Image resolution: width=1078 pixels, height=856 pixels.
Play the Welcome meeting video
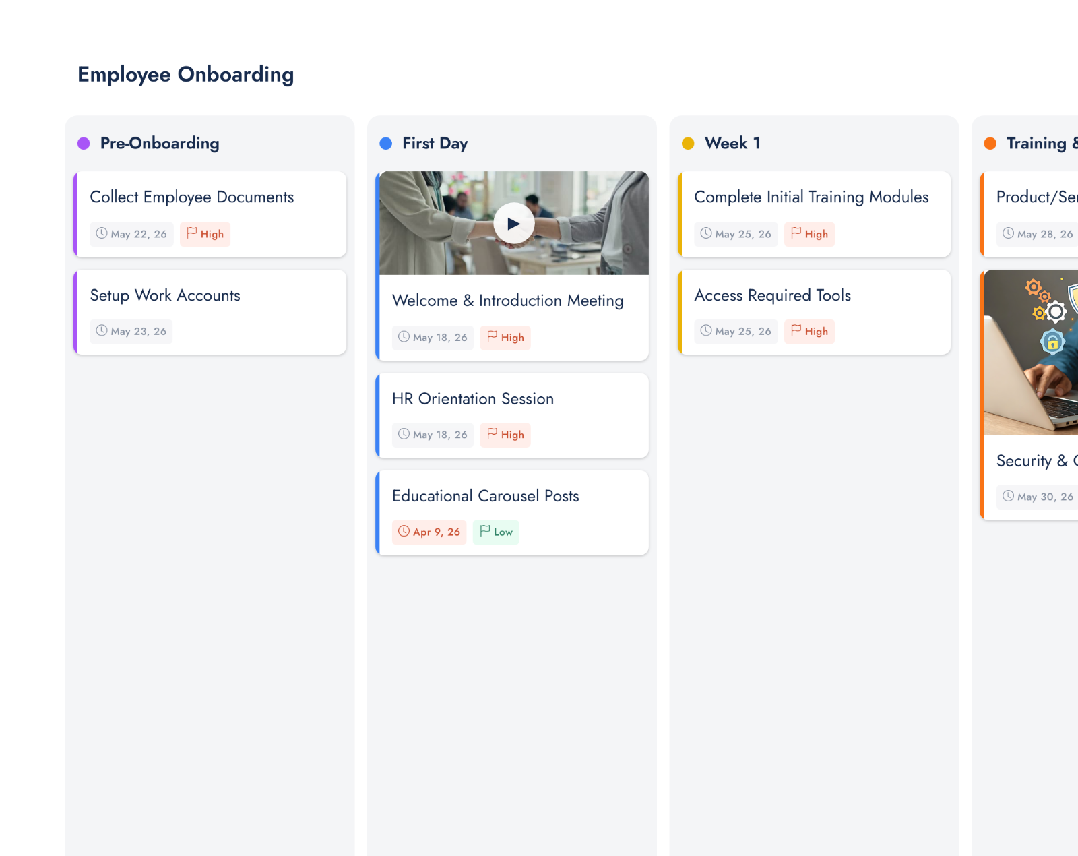[x=513, y=223]
